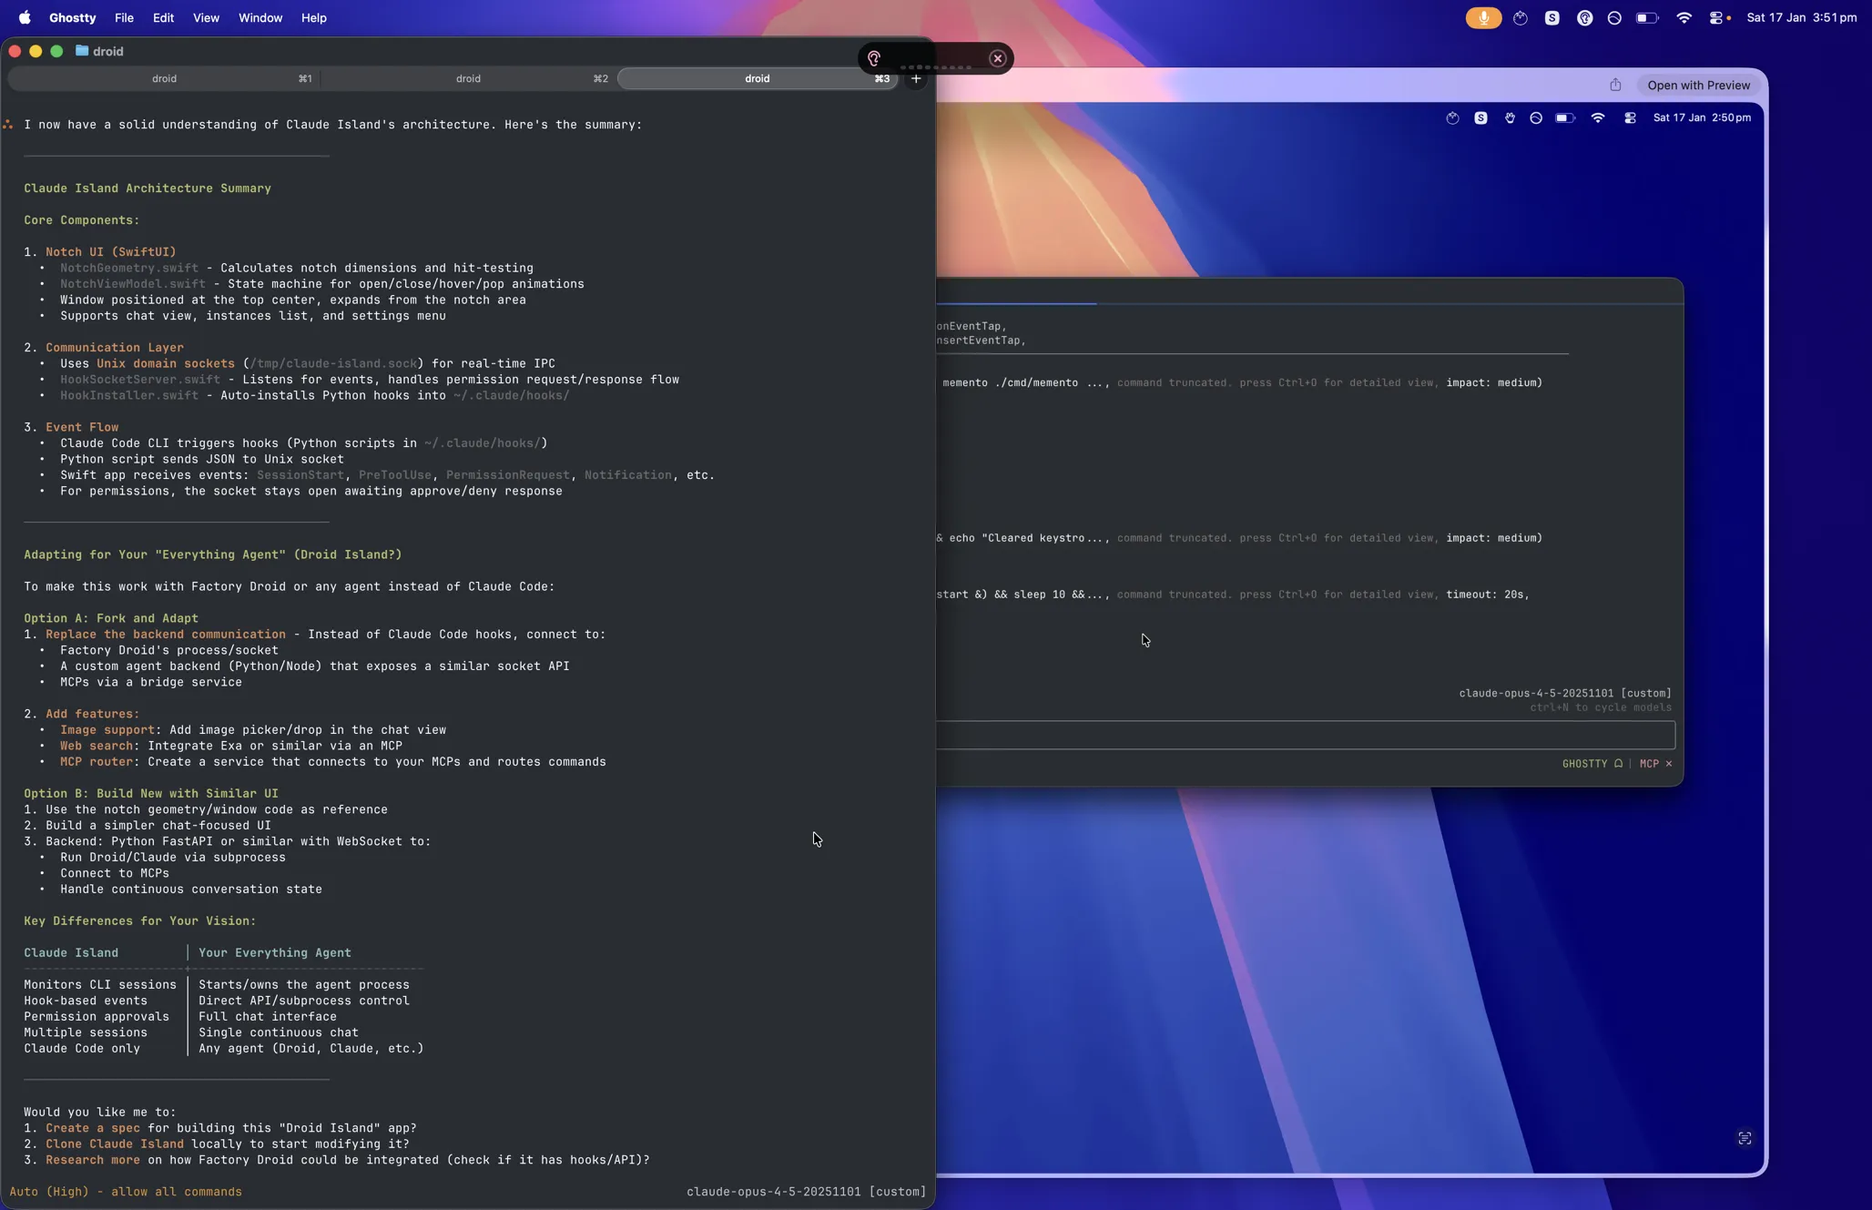Click the Open with Preview button

[1699, 85]
